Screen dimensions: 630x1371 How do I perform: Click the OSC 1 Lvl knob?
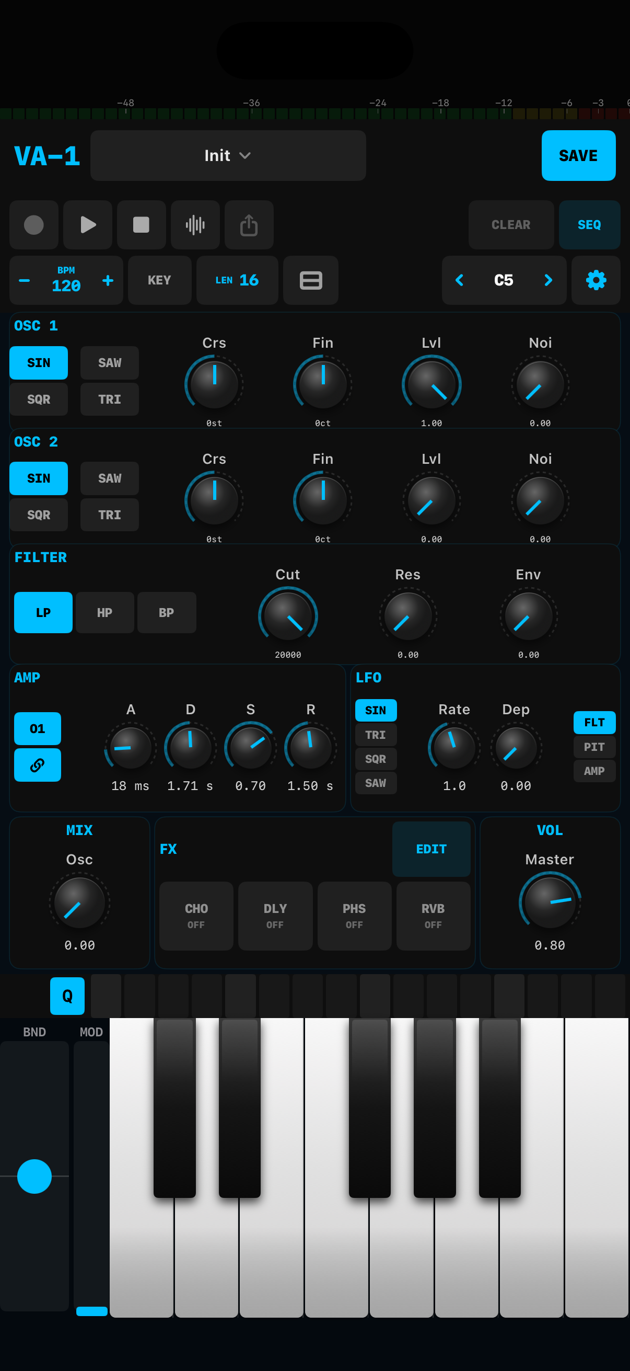point(431,384)
